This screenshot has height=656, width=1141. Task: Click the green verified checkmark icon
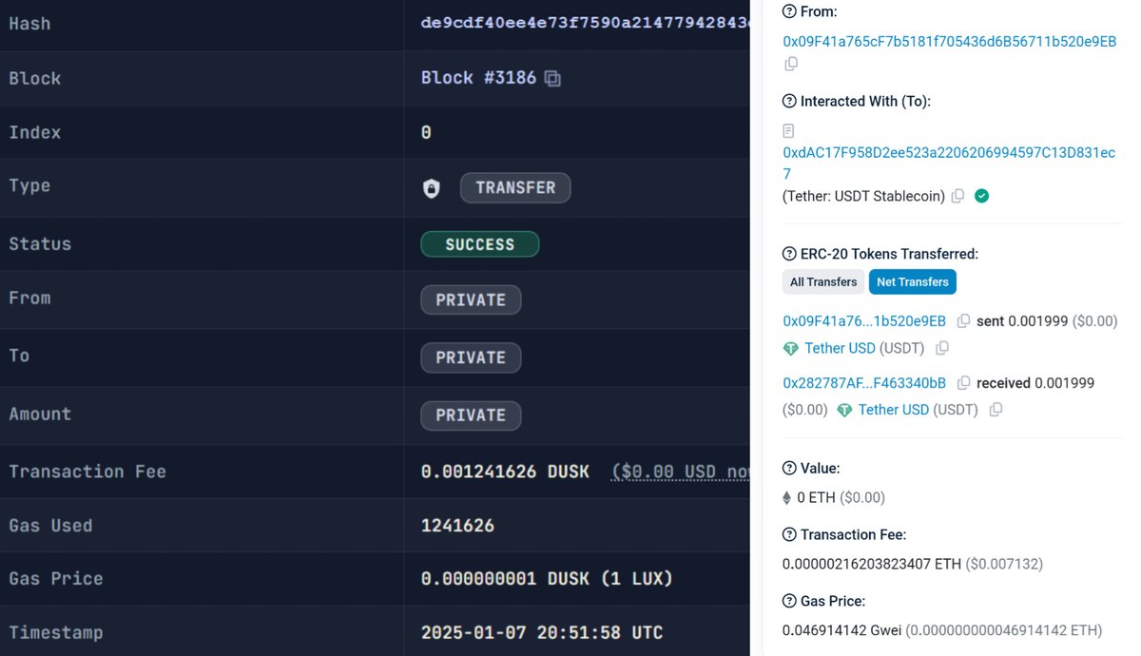pyautogui.click(x=982, y=196)
